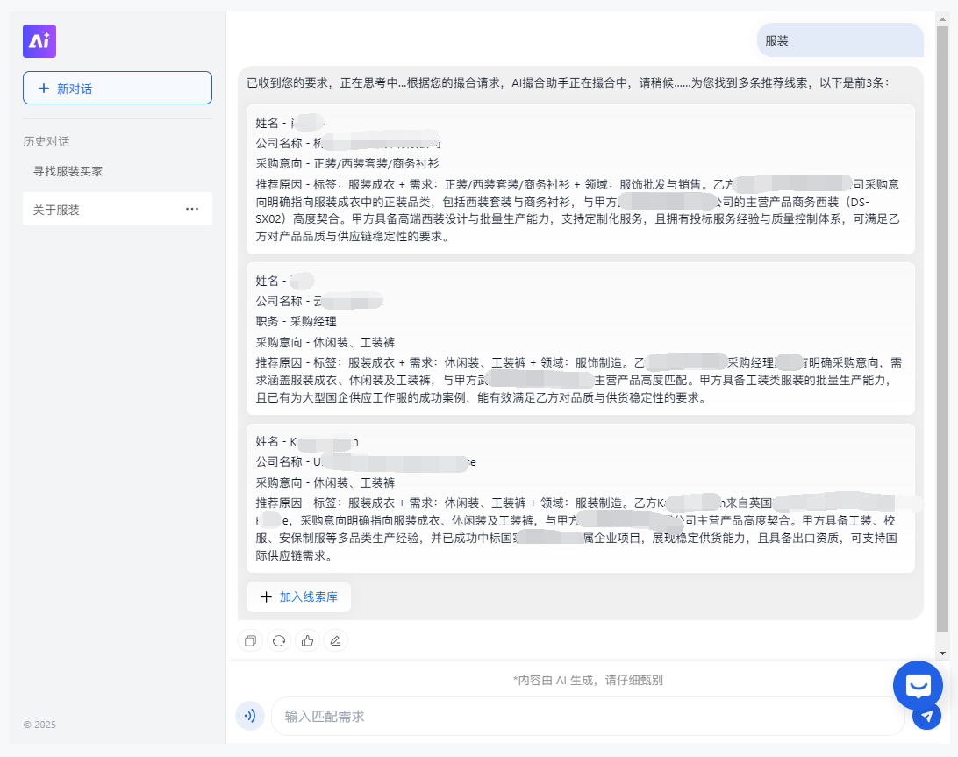Copy the AI response with the copy icon
Viewport: 958px width, 757px height.
[x=250, y=641]
